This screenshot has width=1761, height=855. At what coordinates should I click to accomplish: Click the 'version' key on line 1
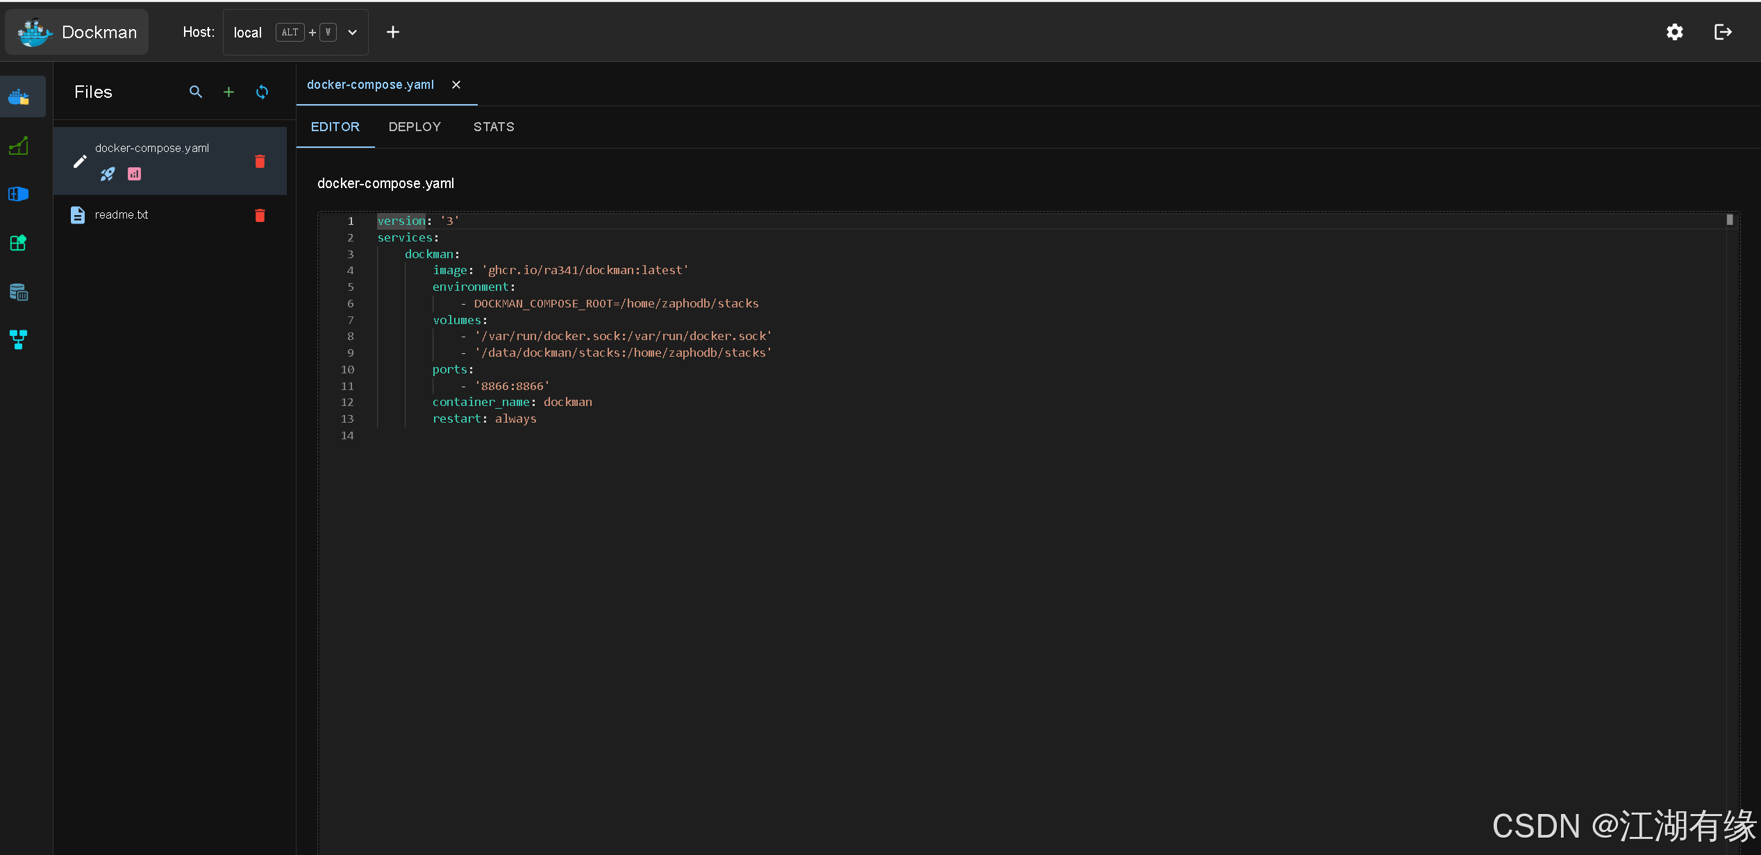click(x=401, y=221)
